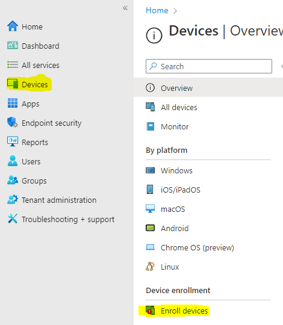Click the Home breadcrumb link
The image size is (283, 325).
[157, 11]
